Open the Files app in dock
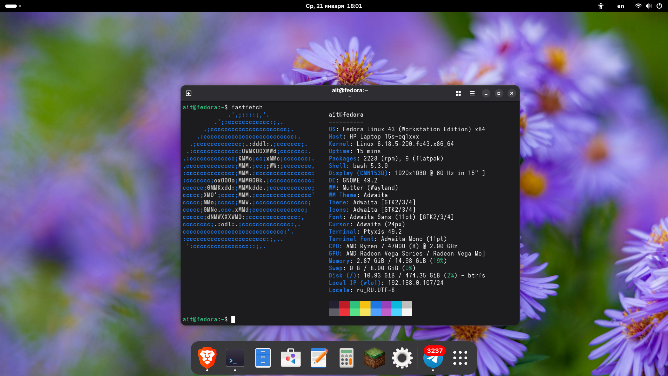668x376 pixels. pos(263,358)
